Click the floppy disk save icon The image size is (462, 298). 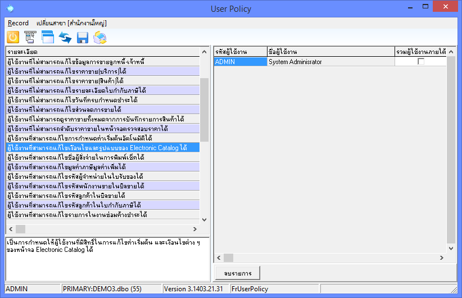point(83,38)
